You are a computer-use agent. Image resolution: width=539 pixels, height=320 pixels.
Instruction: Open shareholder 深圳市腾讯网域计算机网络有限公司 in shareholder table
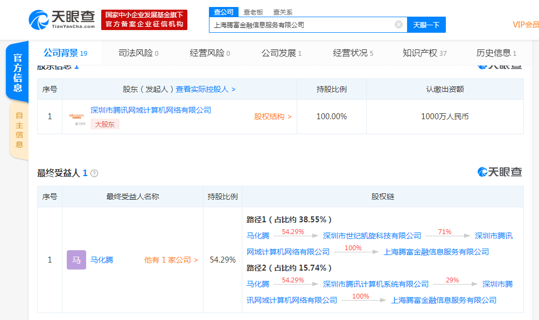point(151,110)
